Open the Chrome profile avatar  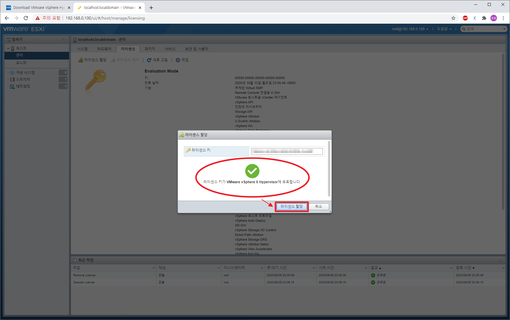pyautogui.click(x=494, y=18)
